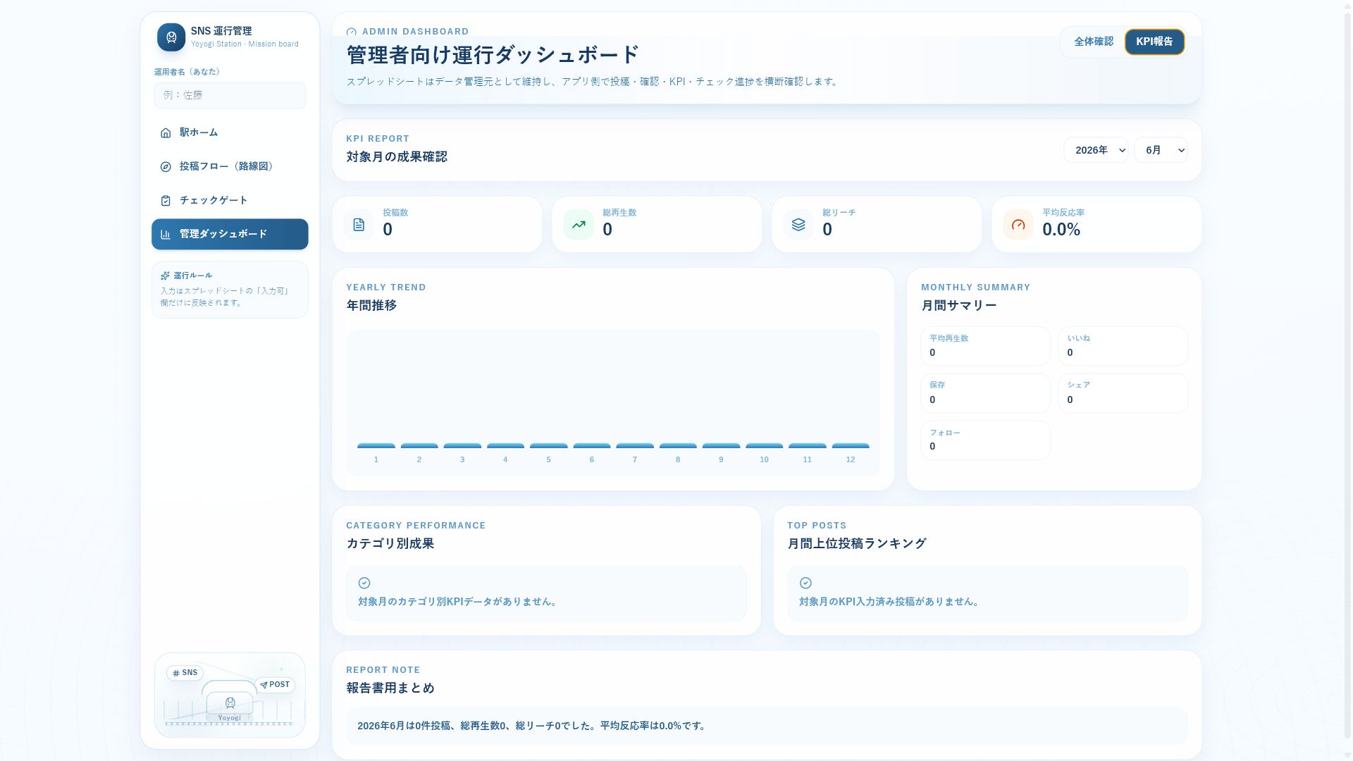Click the シェア summary tile
This screenshot has width=1353, height=761.
1123,393
